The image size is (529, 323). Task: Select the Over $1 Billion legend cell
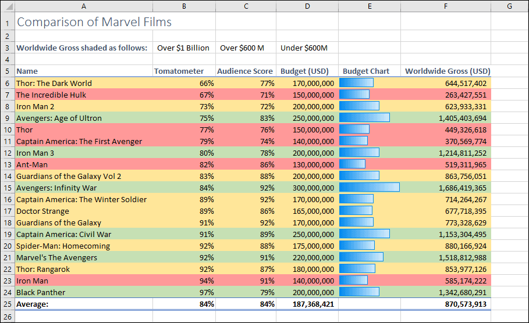[184, 48]
